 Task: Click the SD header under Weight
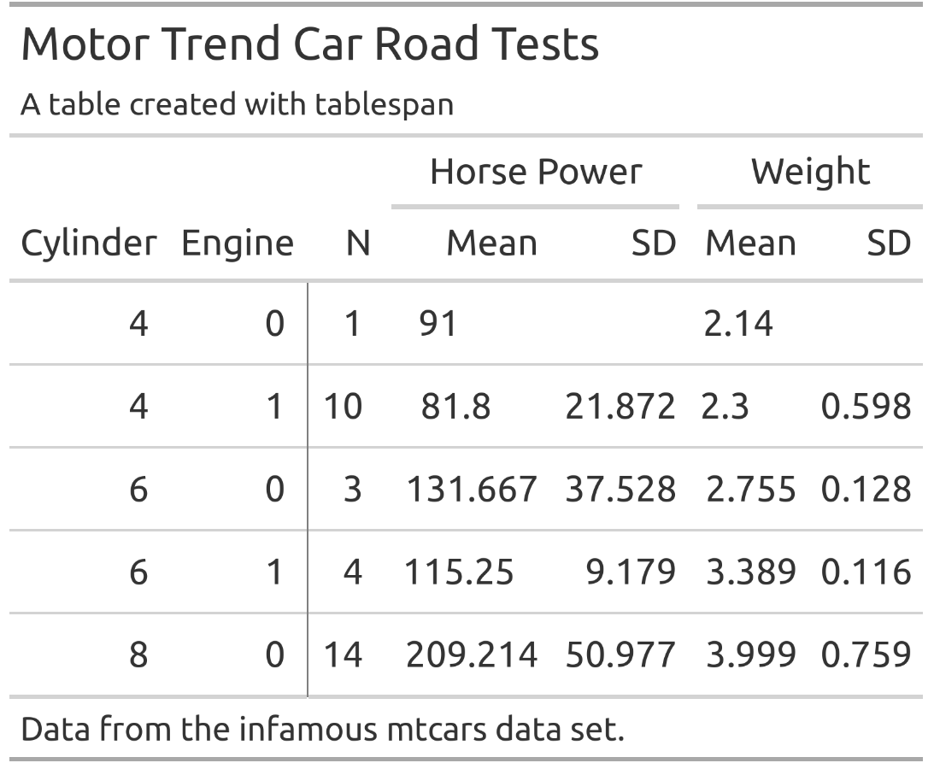[x=888, y=244]
